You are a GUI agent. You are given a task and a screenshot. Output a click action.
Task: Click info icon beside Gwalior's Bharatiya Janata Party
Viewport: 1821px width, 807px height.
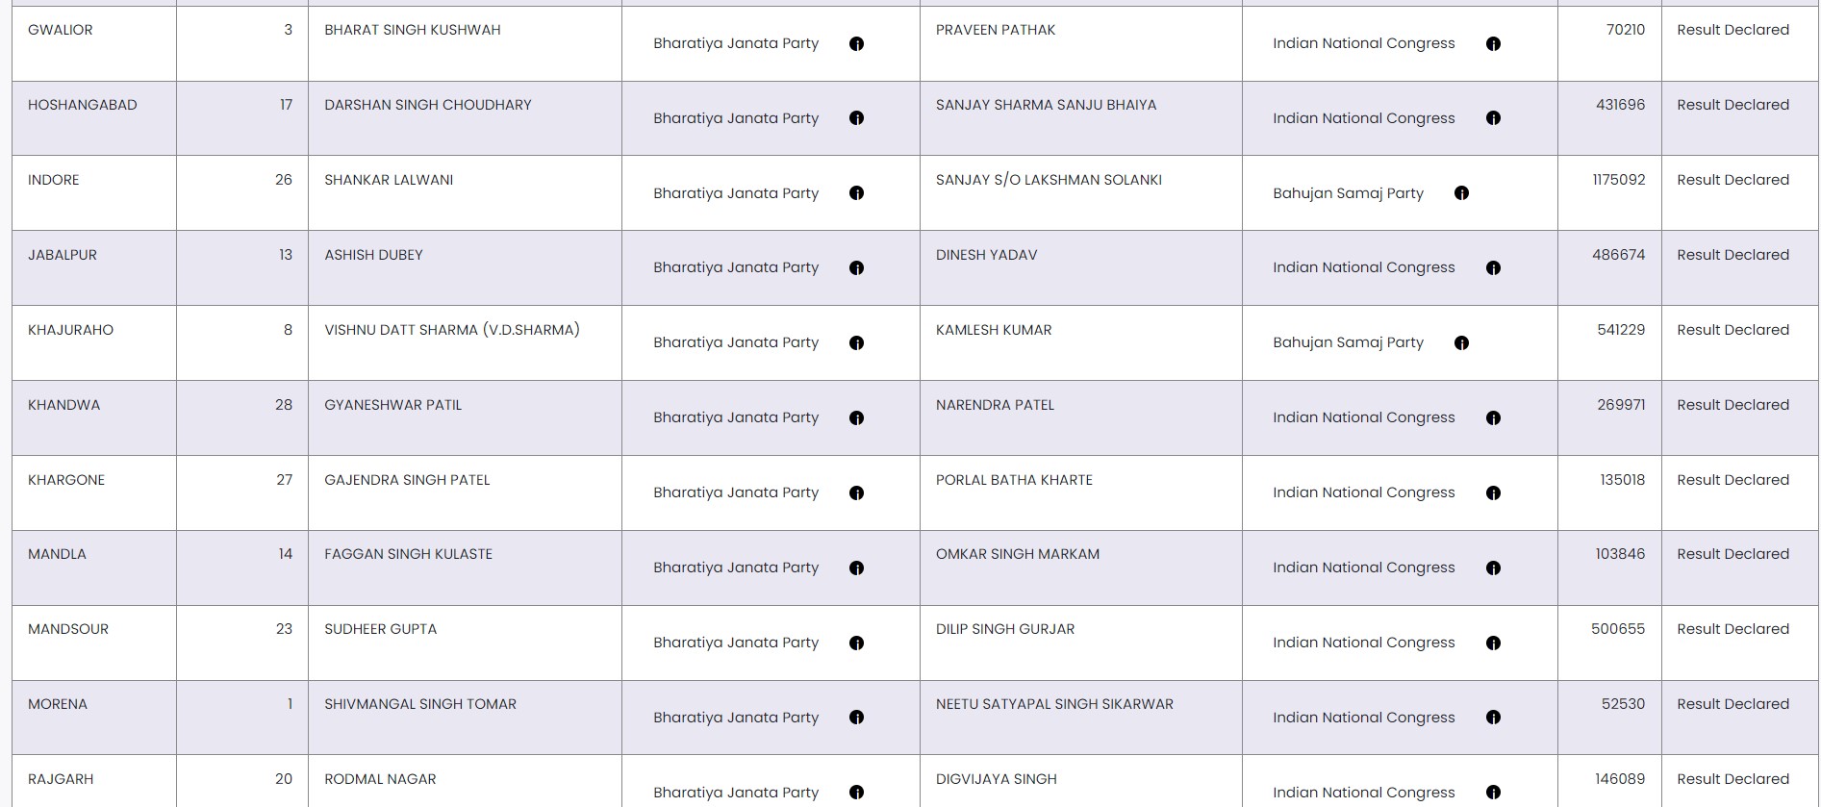pyautogui.click(x=856, y=43)
